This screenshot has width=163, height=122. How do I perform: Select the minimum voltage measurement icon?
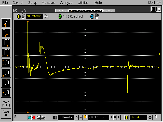[x=6, y=73]
